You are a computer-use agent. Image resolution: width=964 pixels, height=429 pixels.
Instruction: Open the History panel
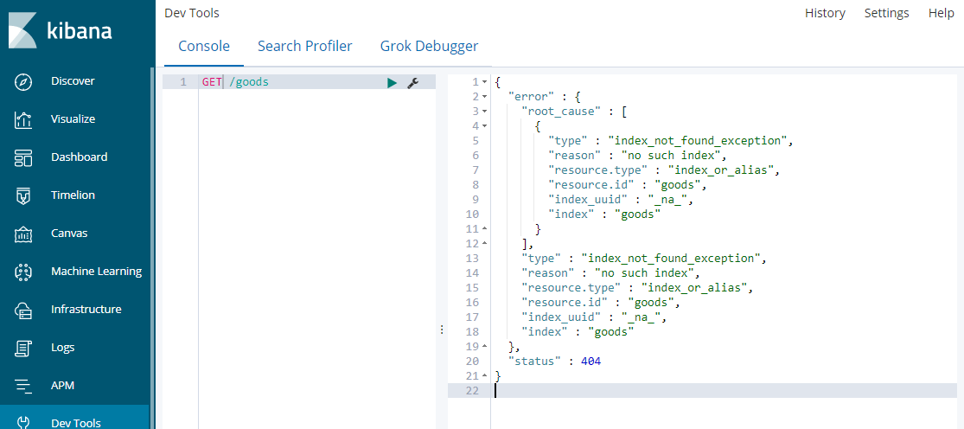825,13
